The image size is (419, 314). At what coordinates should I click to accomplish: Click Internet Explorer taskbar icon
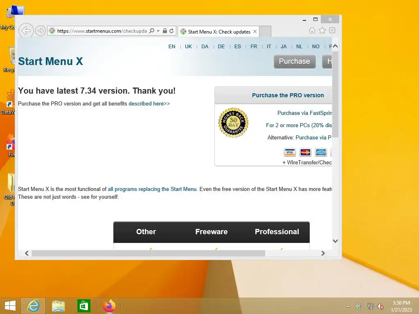33,306
